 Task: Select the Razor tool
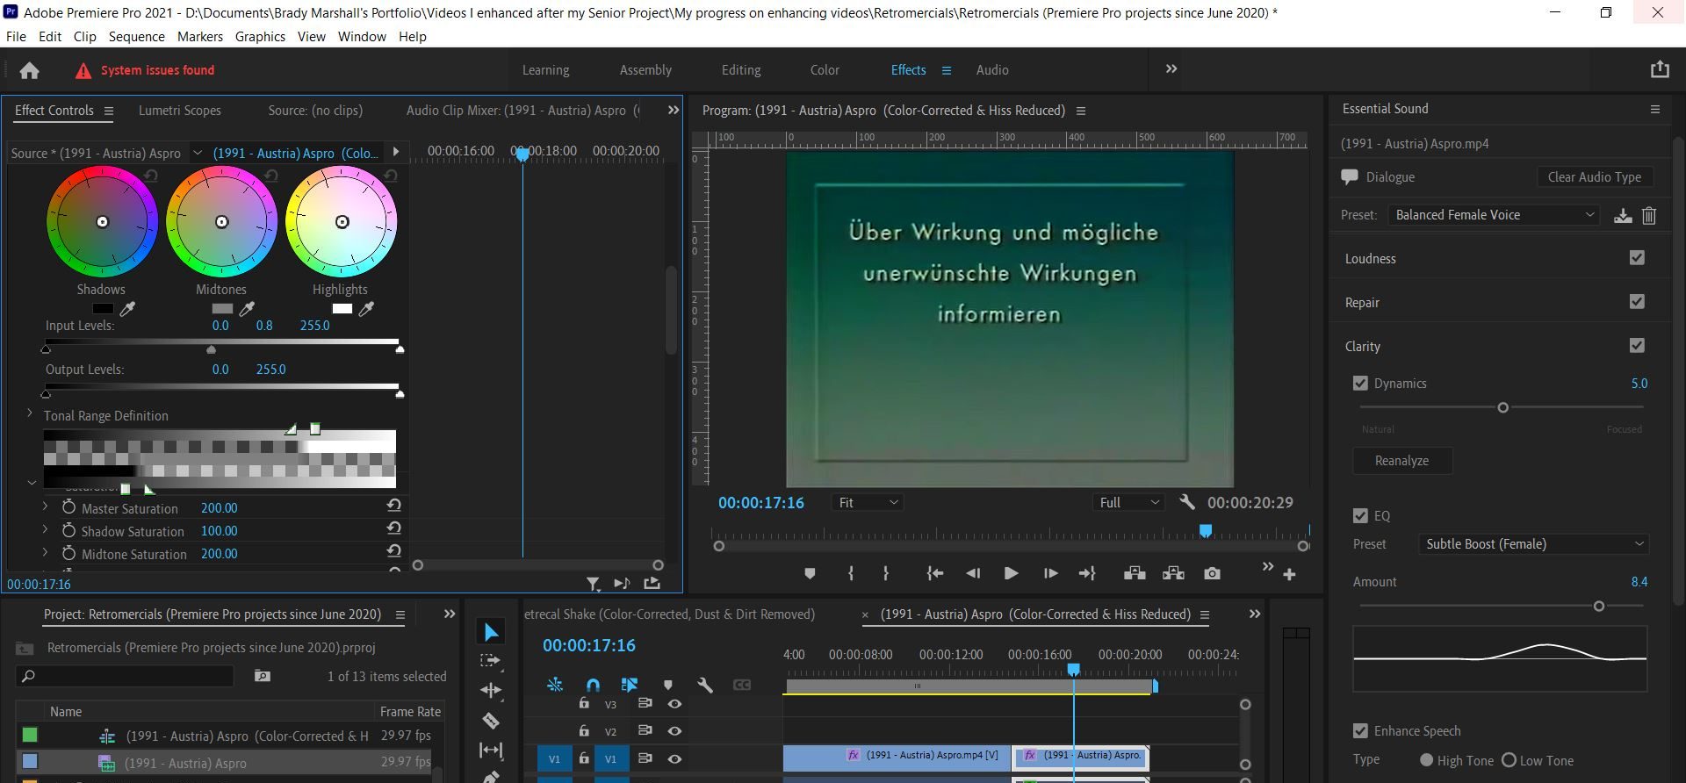(491, 721)
